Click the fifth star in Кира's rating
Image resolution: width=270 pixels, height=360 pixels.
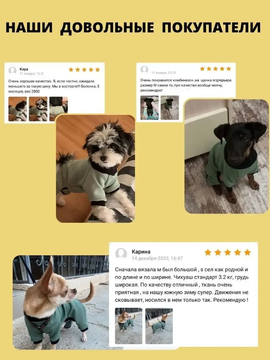(97, 70)
